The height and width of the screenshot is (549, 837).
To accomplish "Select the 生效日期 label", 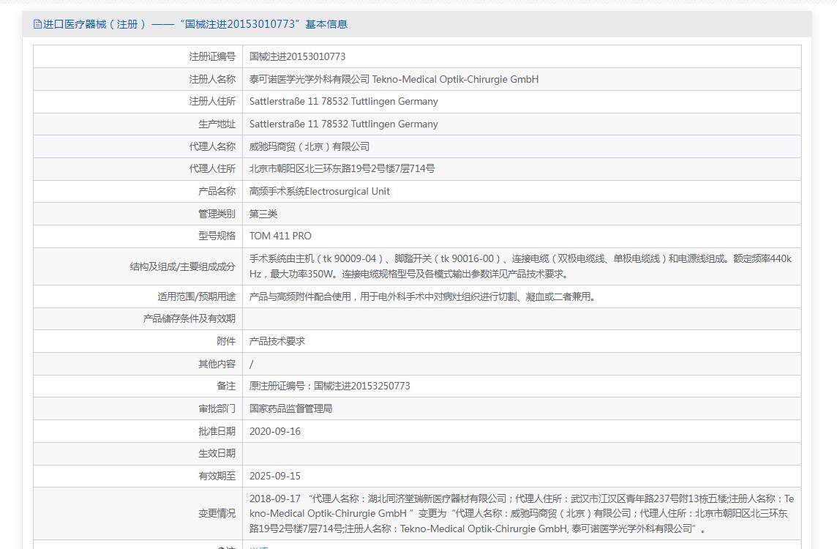I will 217,453.
